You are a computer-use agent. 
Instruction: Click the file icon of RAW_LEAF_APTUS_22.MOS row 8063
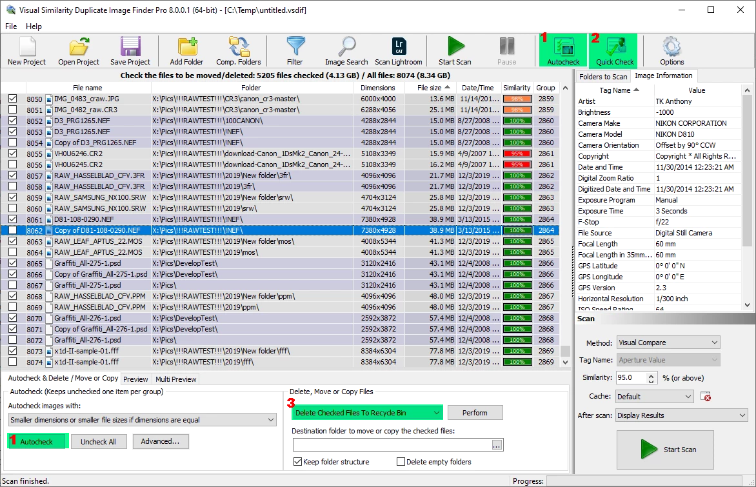pos(48,242)
